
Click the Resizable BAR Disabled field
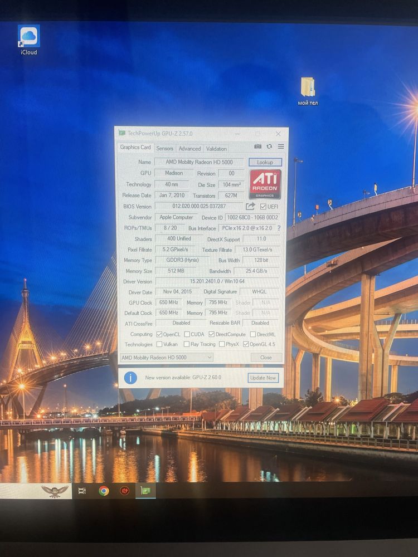pos(260,323)
